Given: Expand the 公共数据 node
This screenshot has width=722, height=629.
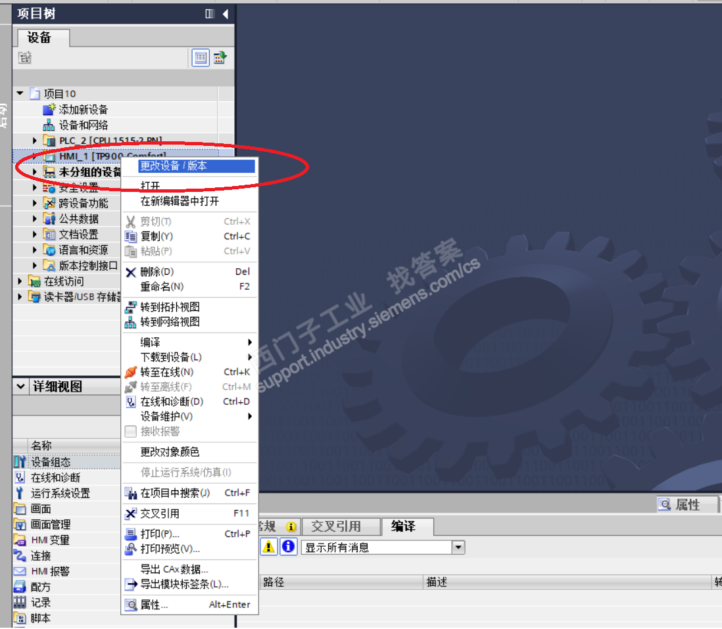Looking at the screenshot, I should click(x=35, y=219).
